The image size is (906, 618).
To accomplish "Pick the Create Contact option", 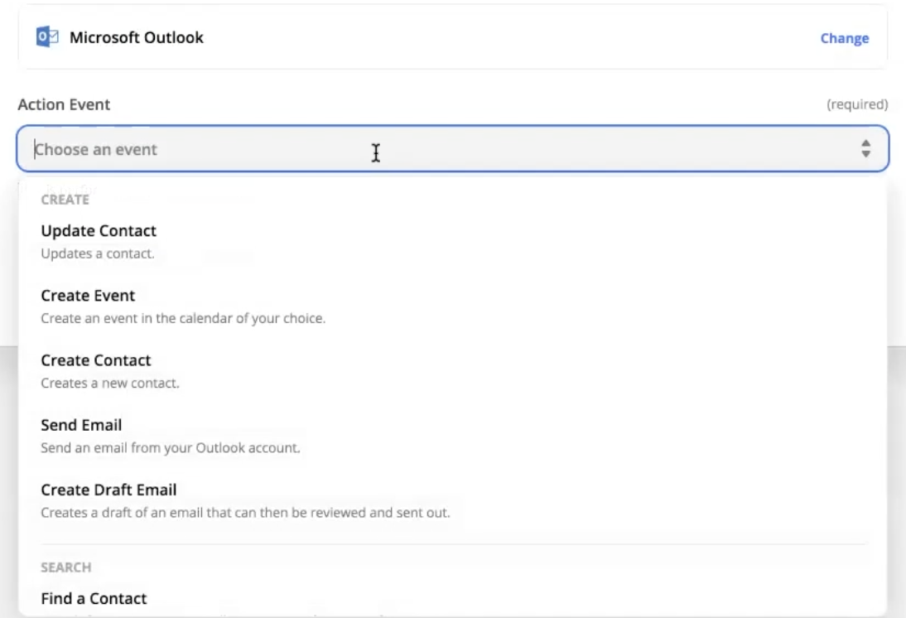I will pyautogui.click(x=96, y=360).
